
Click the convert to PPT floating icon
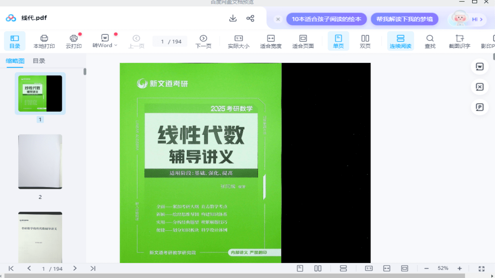point(480,107)
